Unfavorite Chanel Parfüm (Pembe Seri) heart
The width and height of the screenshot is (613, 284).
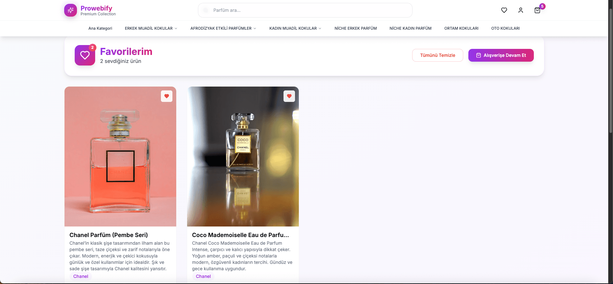point(167,96)
